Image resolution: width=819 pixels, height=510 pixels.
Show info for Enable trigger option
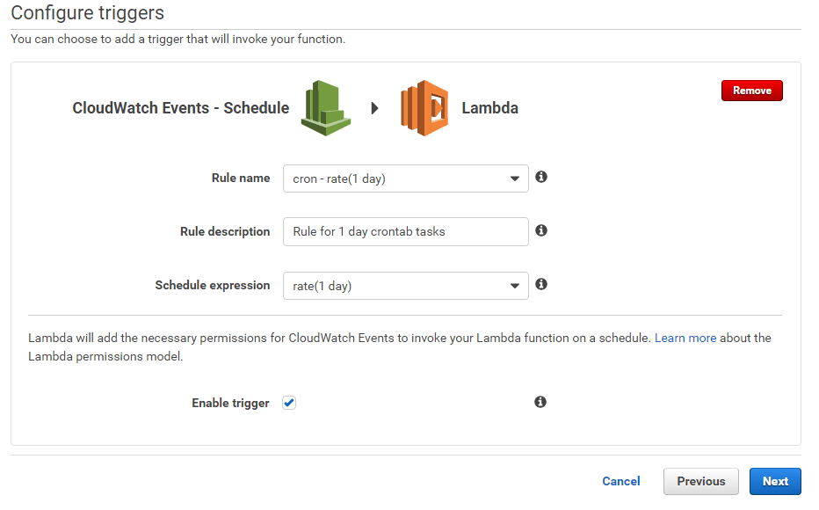point(540,402)
